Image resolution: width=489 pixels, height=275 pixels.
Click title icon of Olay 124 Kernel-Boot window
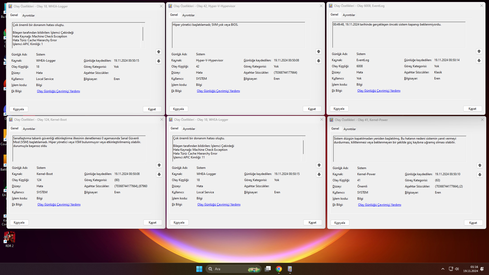pos(11,120)
